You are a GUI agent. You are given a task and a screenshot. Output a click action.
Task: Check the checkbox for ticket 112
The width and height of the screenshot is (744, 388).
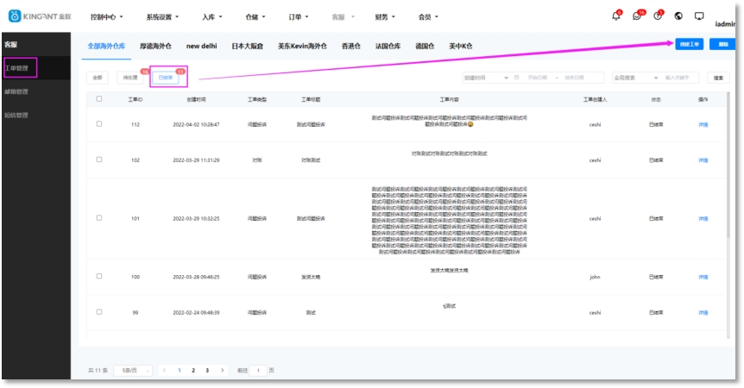click(99, 124)
